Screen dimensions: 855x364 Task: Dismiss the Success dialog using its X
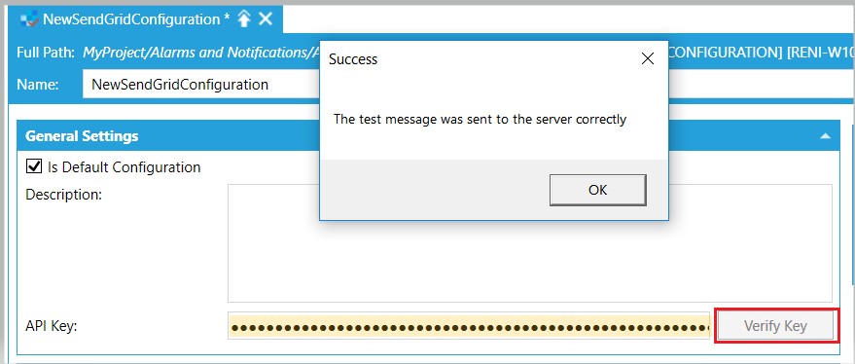coord(647,59)
